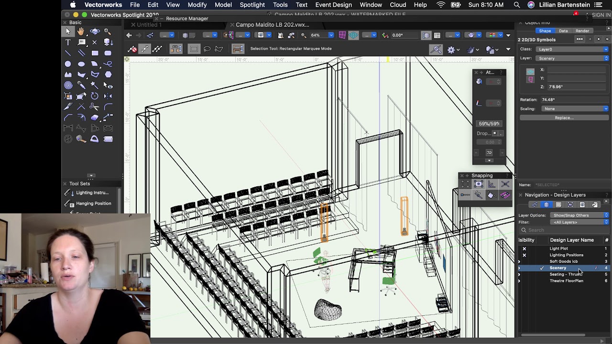Open Classes tab in Navigation palette

coord(535,204)
